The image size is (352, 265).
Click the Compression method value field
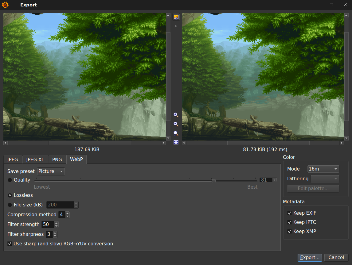tap(62, 215)
